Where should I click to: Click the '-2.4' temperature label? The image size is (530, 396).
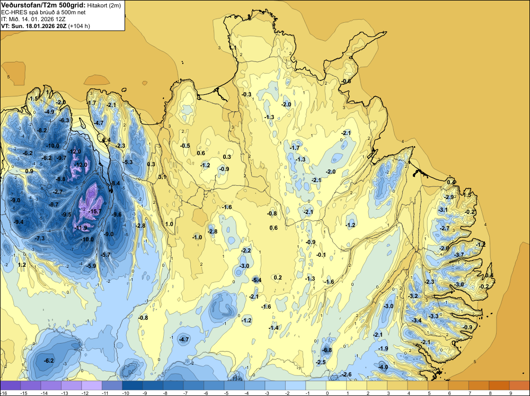106,140
